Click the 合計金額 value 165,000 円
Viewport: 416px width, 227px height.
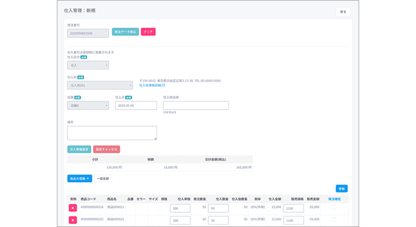point(244,167)
